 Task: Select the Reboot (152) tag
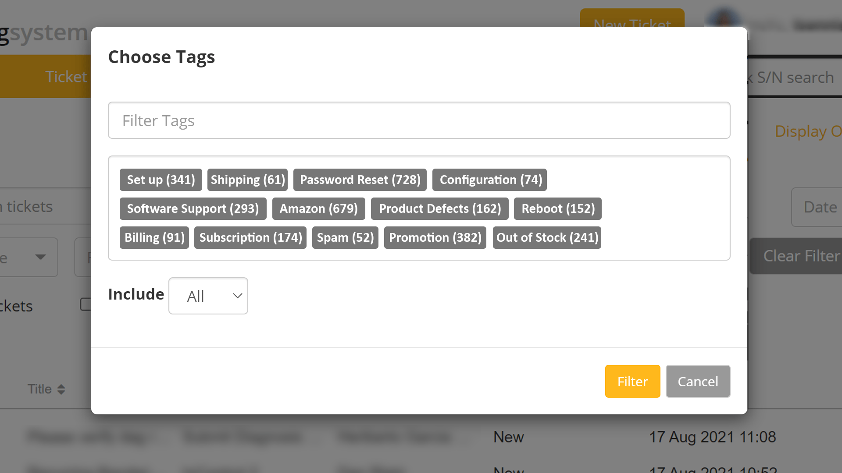557,208
